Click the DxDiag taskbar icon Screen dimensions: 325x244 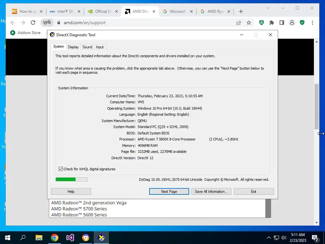coord(101,238)
